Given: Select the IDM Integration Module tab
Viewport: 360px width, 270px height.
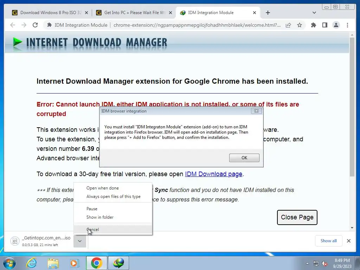Looking at the screenshot, I should (x=218, y=13).
